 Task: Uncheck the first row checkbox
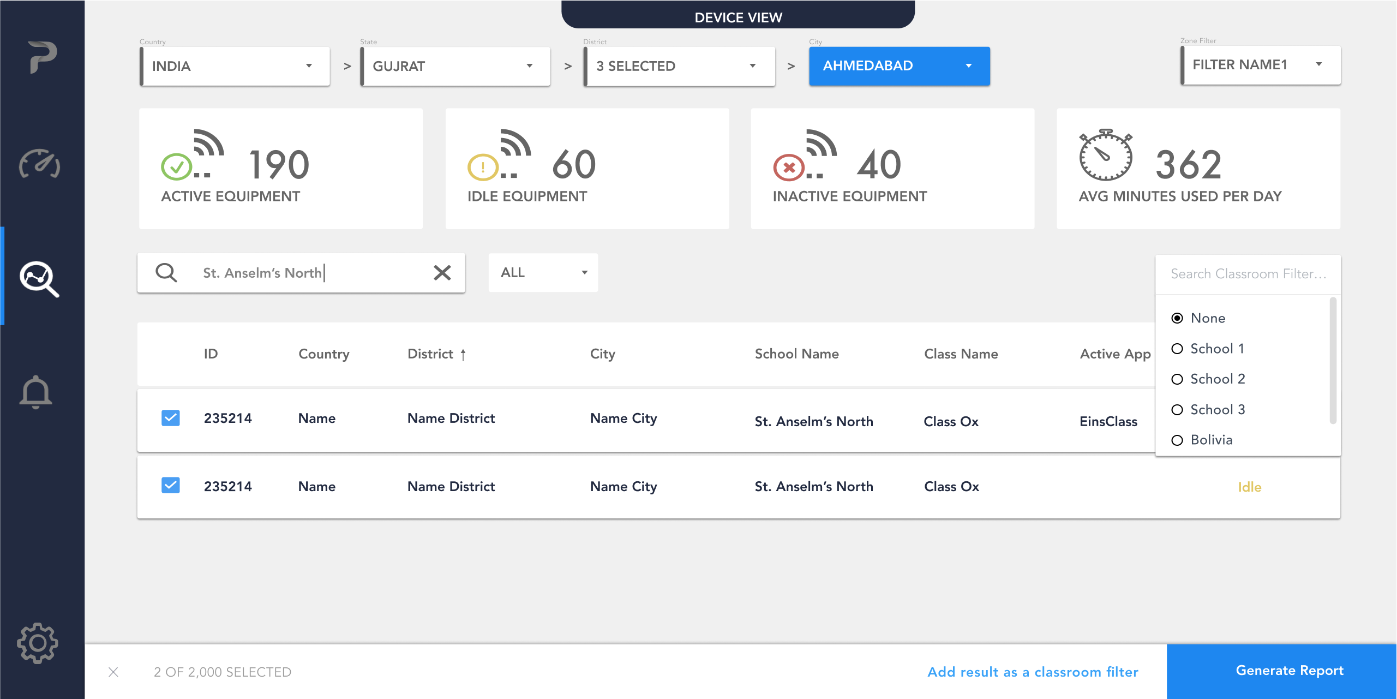171,418
